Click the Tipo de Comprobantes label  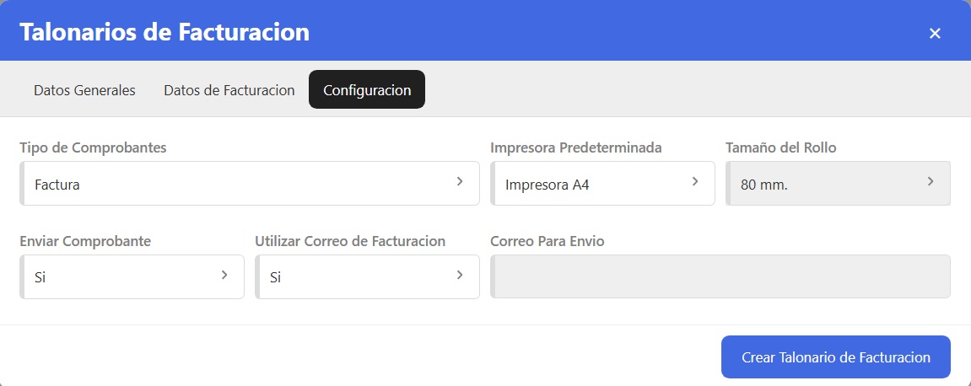[93, 147]
